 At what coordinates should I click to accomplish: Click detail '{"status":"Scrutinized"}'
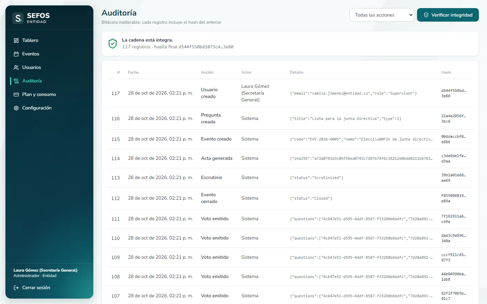pos(317,178)
